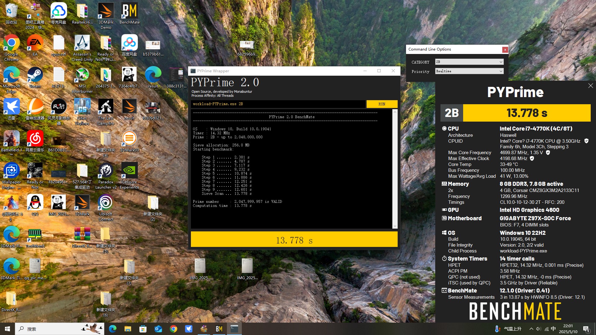Click the Intel HD Graphics 4600 text
Image resolution: width=596 pixels, height=335 pixels.
[529, 210]
